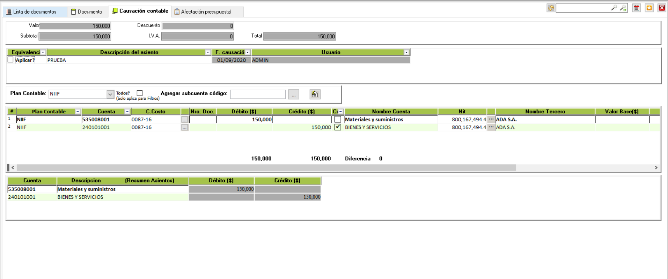Click the add subcuenta icon button
This screenshot has height=279, width=668.
click(315, 94)
